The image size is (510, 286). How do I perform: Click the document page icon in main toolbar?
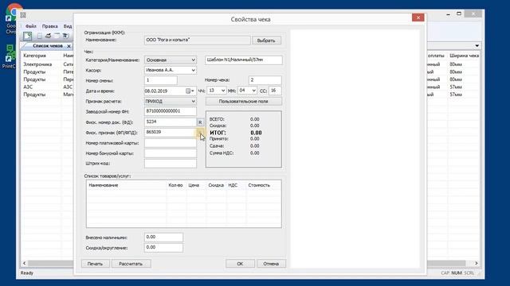(x=40, y=36)
